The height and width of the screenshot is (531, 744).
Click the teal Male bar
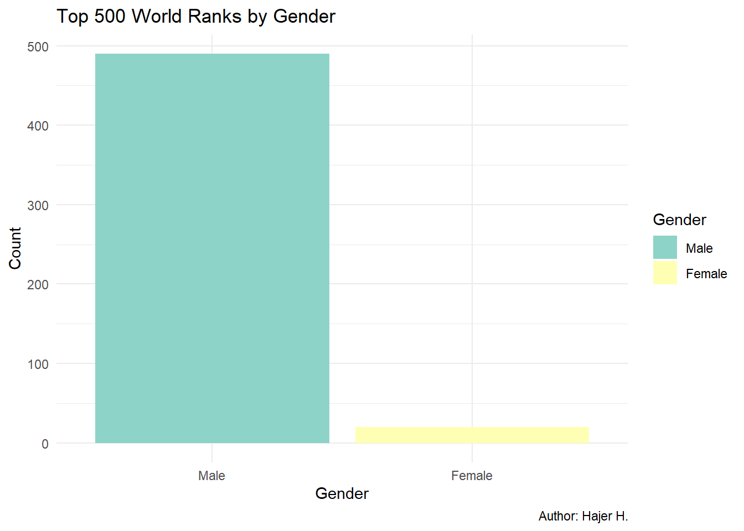point(212,248)
